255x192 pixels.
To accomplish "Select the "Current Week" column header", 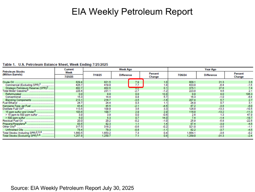I will [x=69, y=71].
